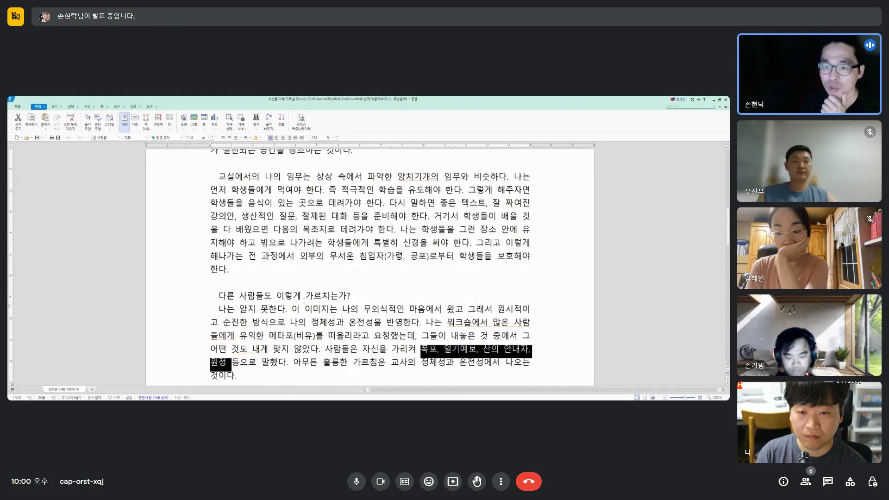Image resolution: width=889 pixels, height=500 pixels.
Task: Leave the call with the red hang-up button
Action: tap(529, 481)
